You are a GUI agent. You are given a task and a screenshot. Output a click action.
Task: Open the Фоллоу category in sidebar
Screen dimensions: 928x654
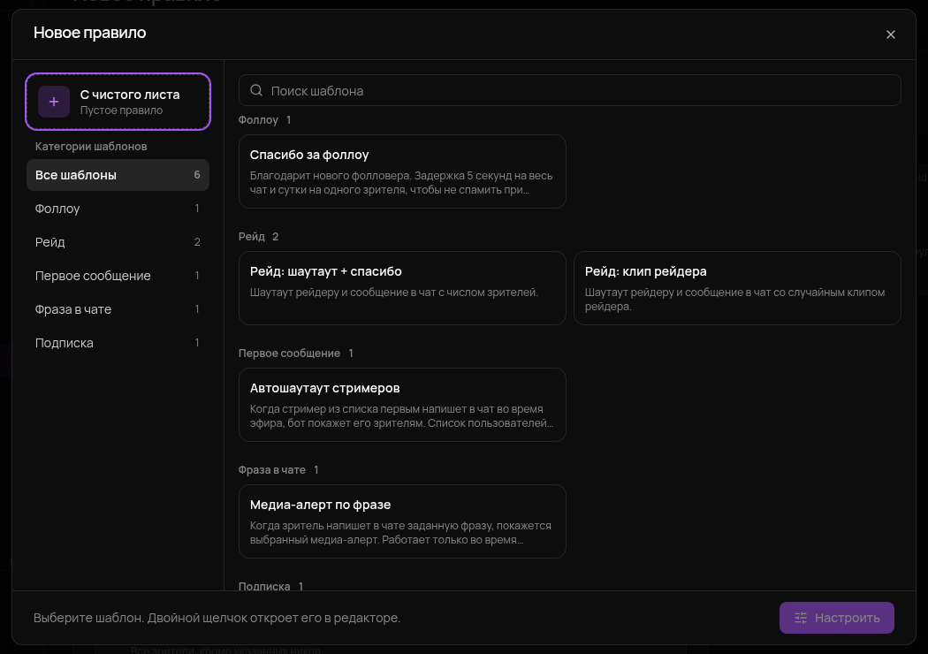click(118, 209)
